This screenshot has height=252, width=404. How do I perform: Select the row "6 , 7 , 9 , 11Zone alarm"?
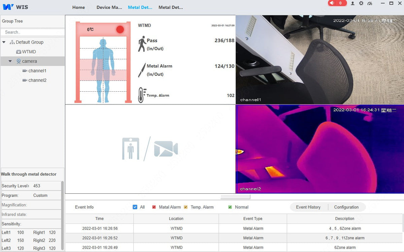pos(233,238)
